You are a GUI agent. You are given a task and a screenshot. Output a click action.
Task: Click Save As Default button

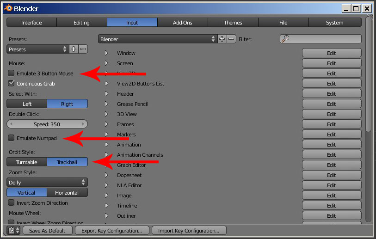click(47, 231)
